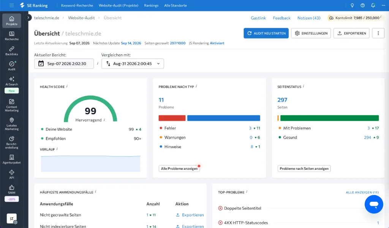Click the Verlauf history chart
Viewport: 389px width, 228px height.
coord(90,164)
